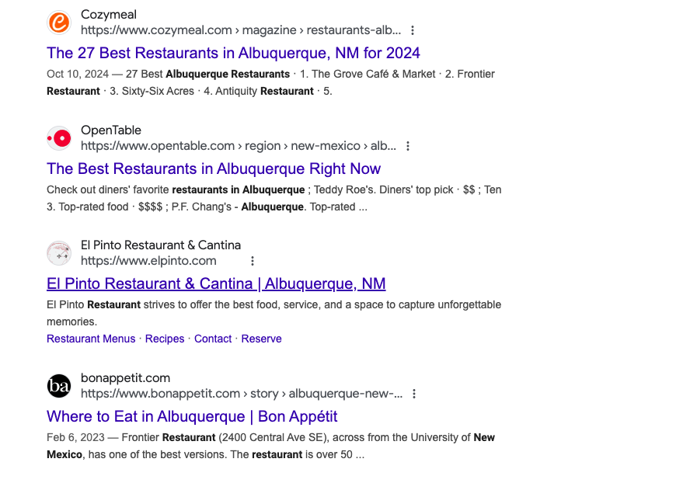Open El Pinto Restaurant & Cantina result title
The height and width of the screenshot is (490, 690).
pos(216,283)
